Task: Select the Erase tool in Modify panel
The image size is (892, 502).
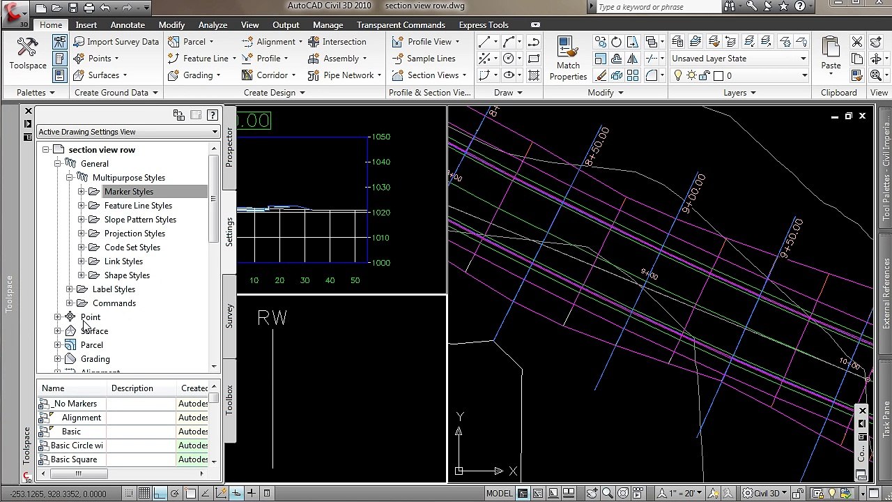Action: (x=601, y=75)
